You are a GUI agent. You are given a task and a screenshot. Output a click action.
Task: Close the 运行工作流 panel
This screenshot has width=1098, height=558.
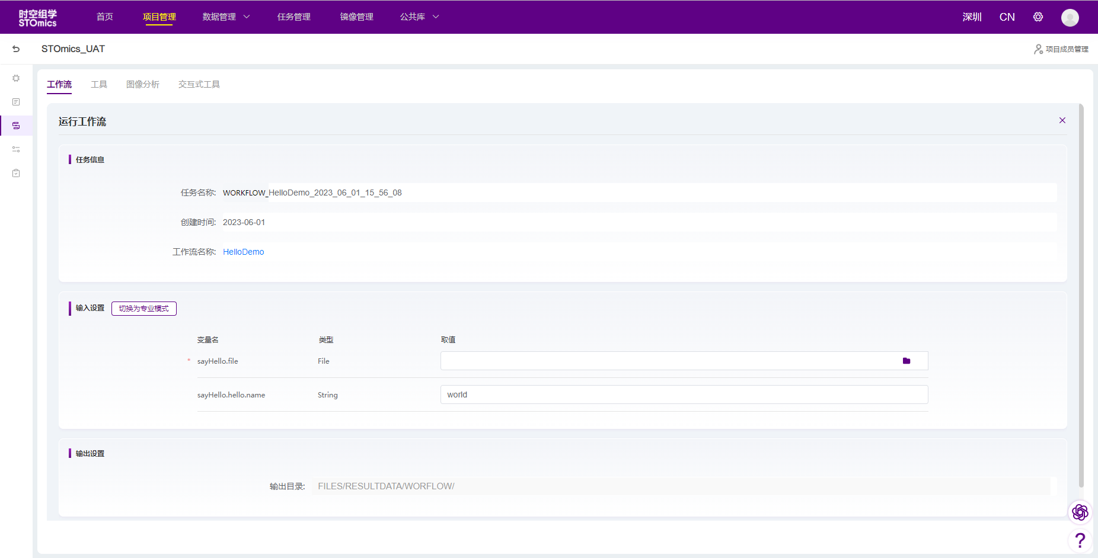click(x=1062, y=120)
